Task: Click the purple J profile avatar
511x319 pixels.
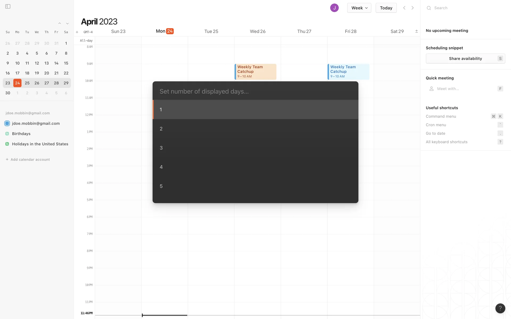Action: [334, 8]
